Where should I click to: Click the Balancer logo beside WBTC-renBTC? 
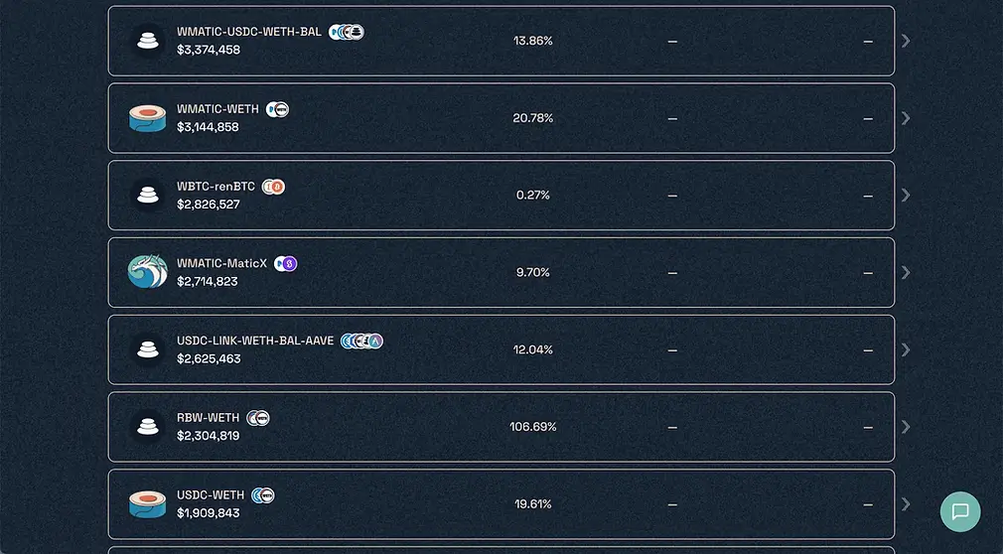(x=148, y=195)
